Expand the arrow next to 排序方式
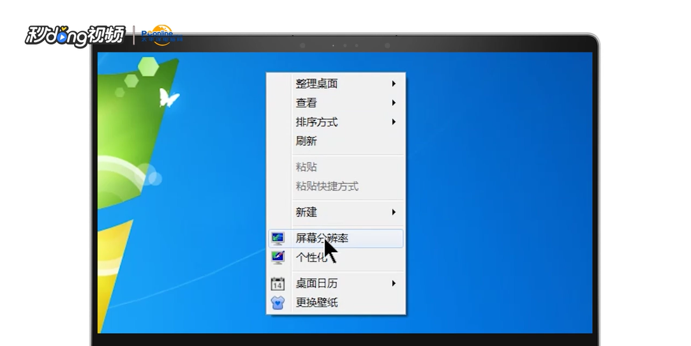The width and height of the screenshot is (691, 346). pyautogui.click(x=394, y=122)
